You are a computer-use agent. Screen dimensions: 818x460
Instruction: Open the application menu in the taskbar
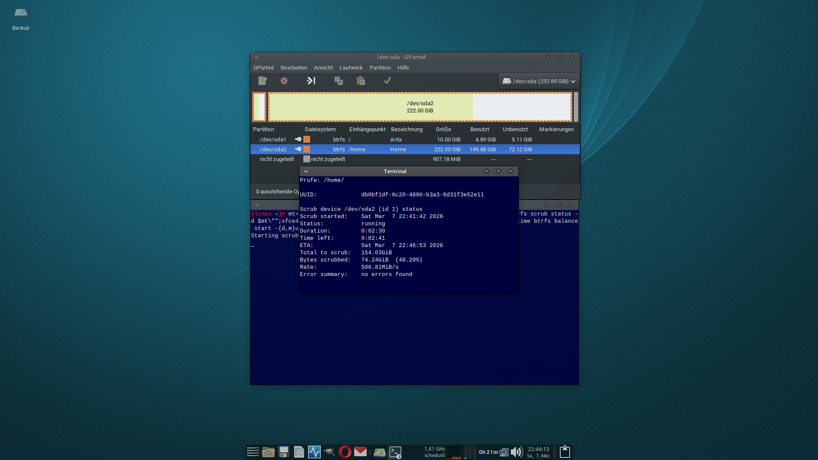[x=253, y=452]
